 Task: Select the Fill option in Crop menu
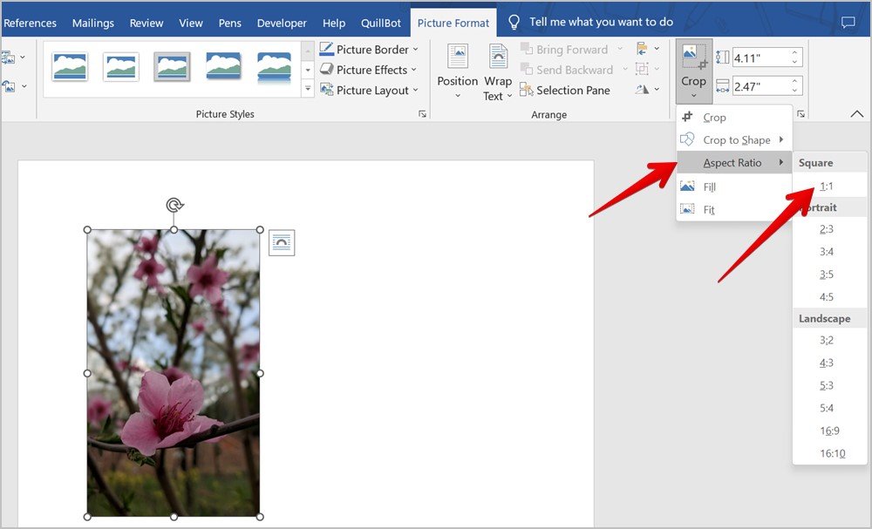[x=734, y=187]
